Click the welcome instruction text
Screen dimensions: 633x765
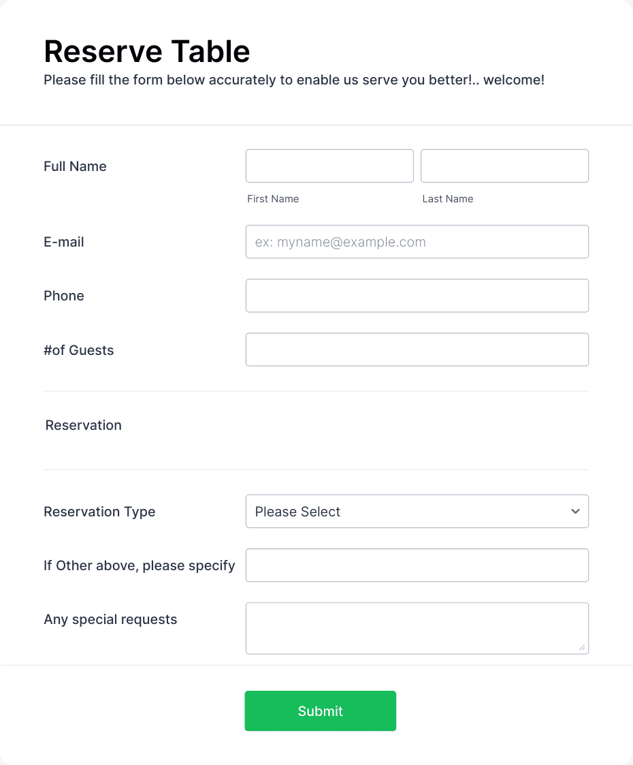(x=294, y=80)
